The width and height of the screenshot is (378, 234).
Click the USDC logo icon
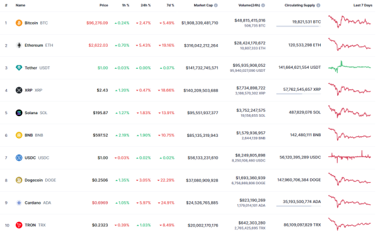[x=19, y=158]
